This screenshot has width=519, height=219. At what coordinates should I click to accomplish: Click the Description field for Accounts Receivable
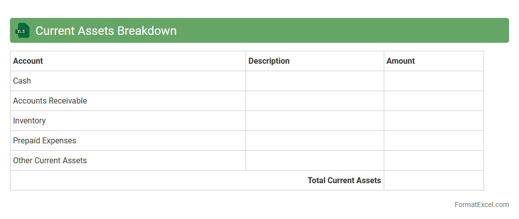tap(314, 101)
